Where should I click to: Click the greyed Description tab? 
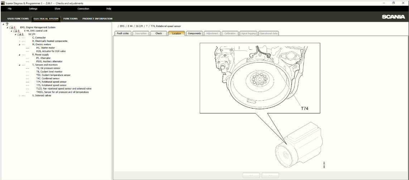tap(141, 33)
